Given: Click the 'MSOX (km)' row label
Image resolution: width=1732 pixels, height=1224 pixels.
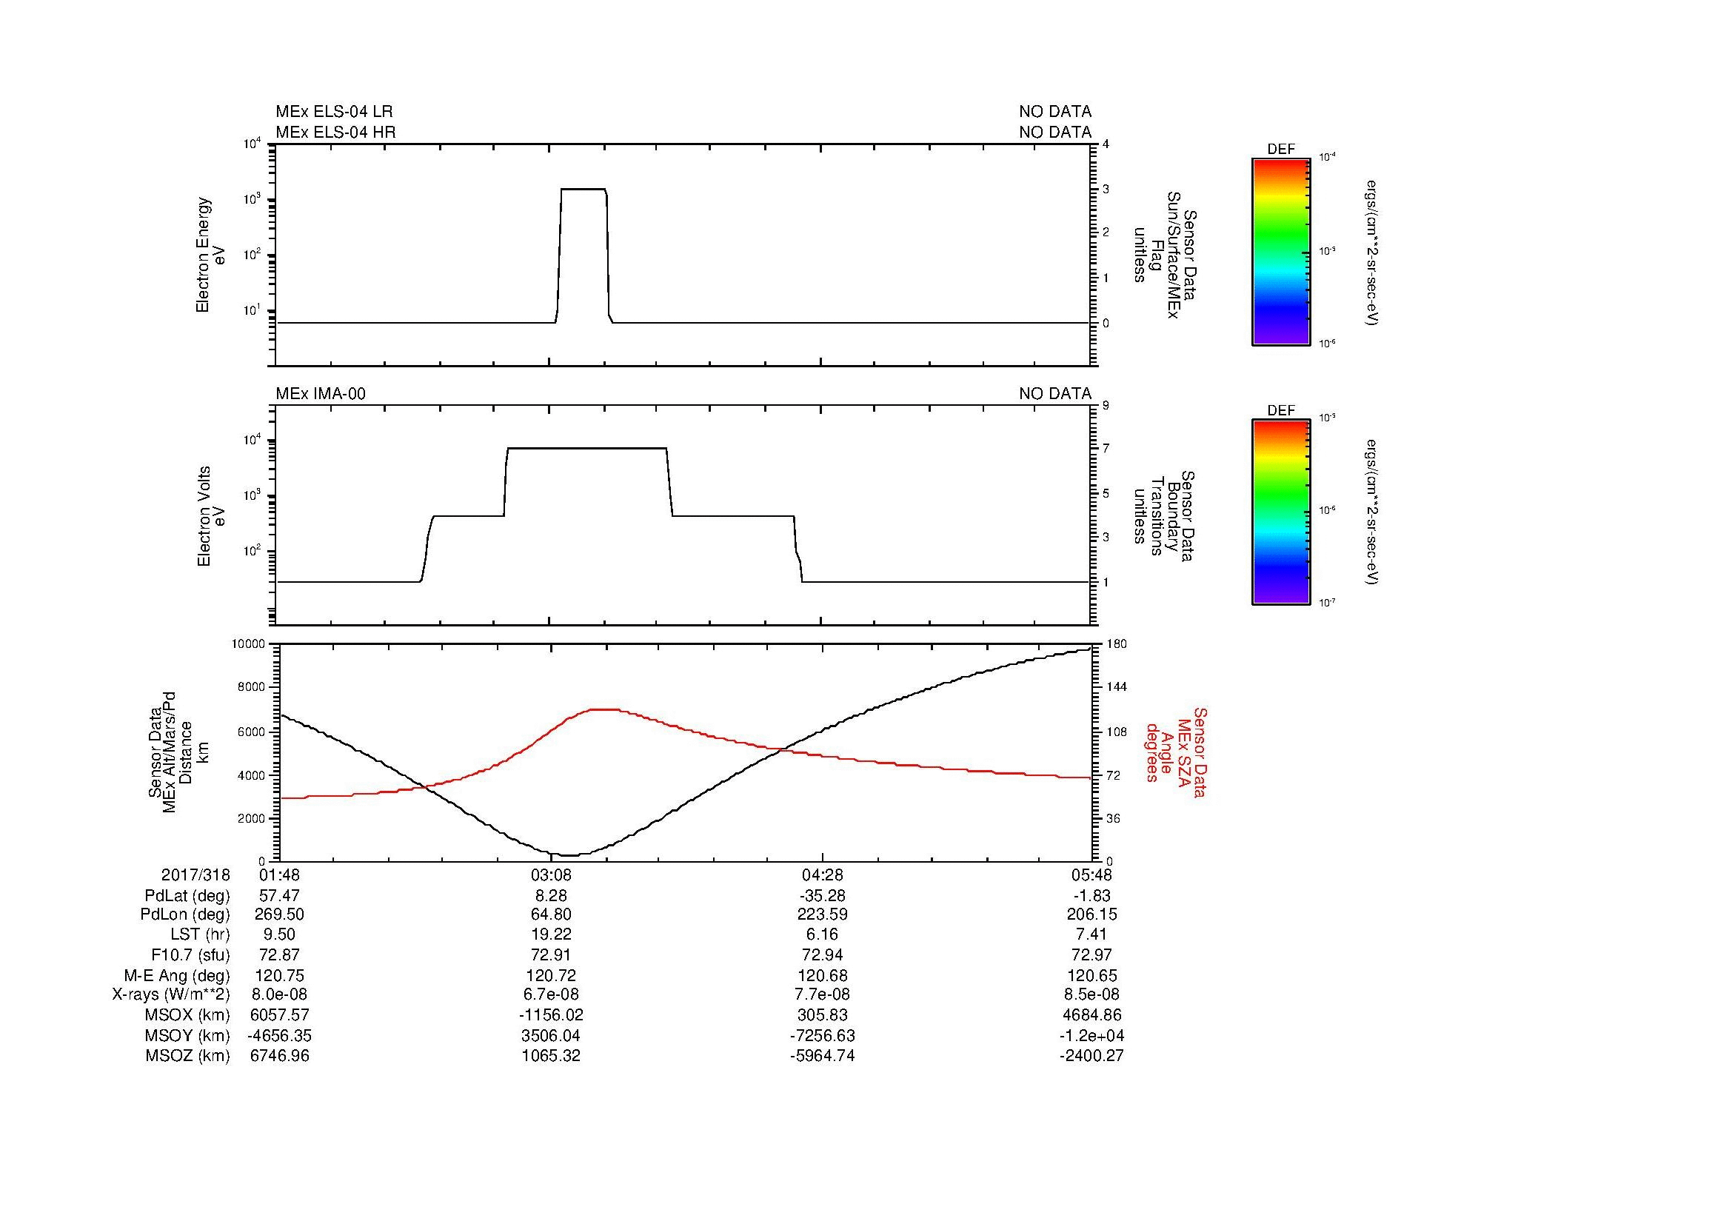Looking at the screenshot, I should (x=188, y=1015).
